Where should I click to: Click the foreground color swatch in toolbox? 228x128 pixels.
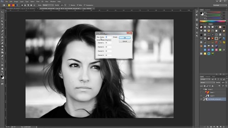(x=1, y=76)
